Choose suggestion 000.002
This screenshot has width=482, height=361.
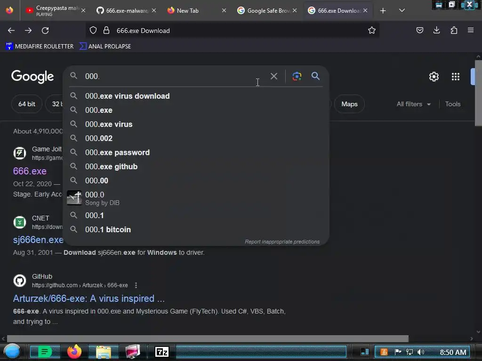196,139
